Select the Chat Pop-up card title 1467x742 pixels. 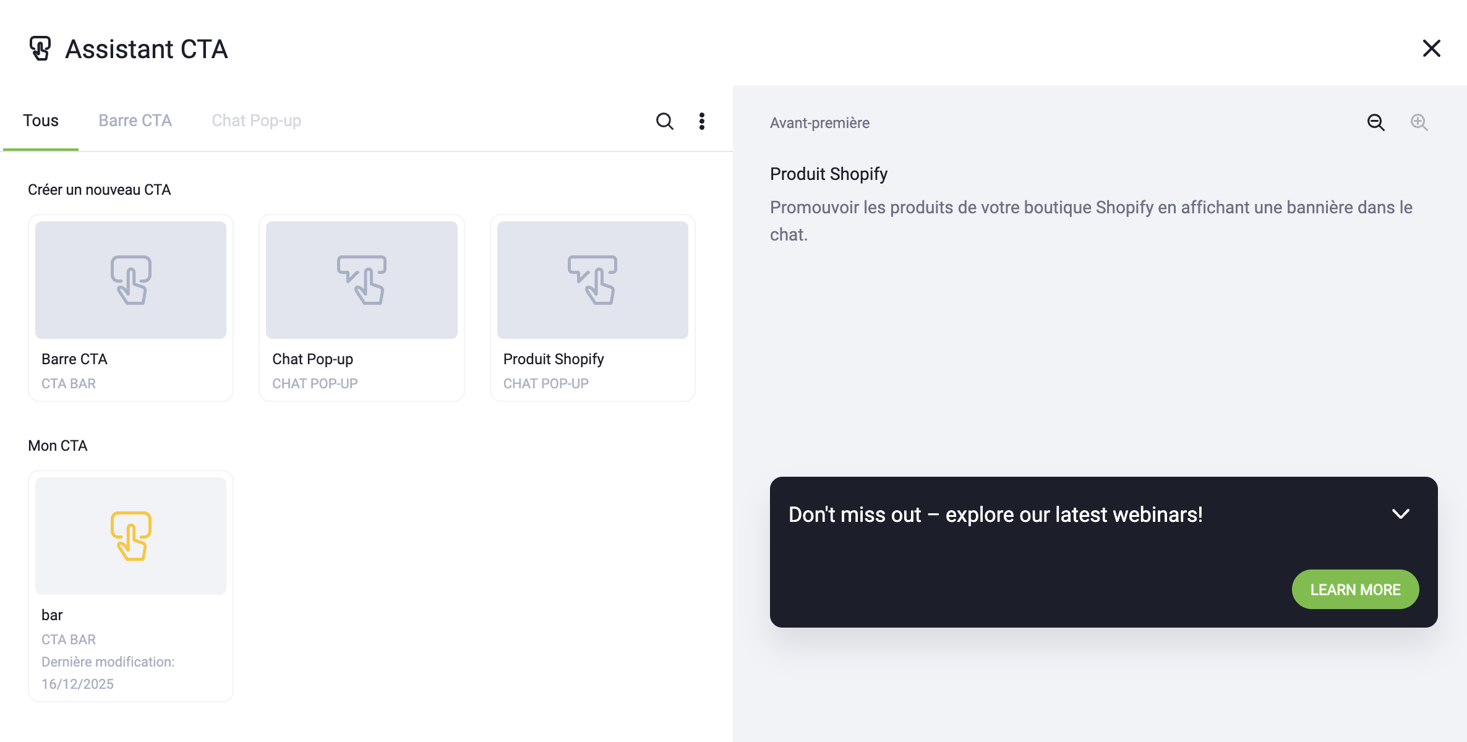(x=312, y=359)
